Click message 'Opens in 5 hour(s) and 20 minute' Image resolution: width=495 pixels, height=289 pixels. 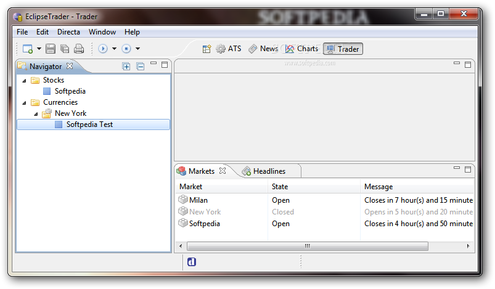point(419,212)
